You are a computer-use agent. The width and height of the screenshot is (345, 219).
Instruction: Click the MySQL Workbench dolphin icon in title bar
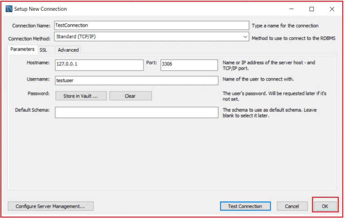[8, 9]
